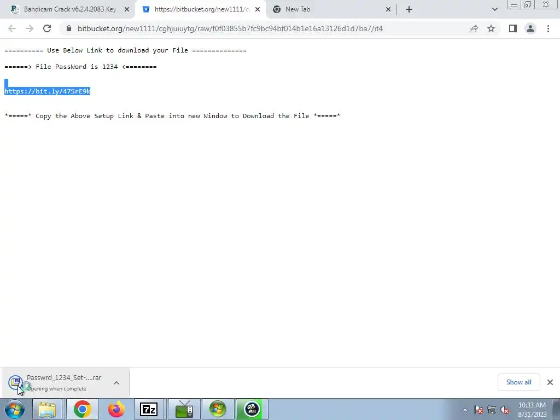
Task: Click the highlighted bit.ly link text
Action: [47, 91]
